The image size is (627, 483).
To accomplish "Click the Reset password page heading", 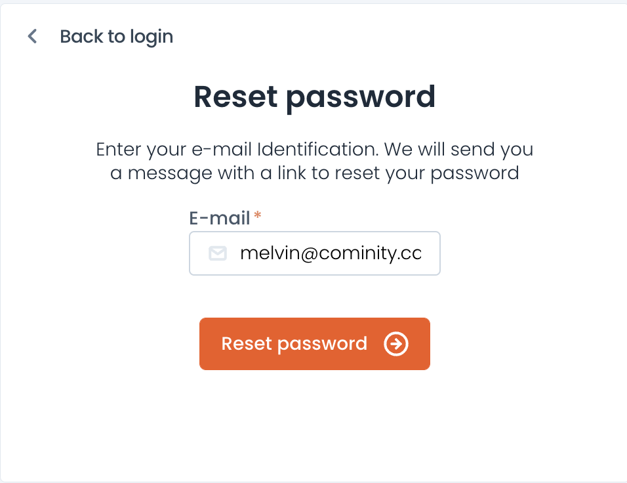I will 315,97.
